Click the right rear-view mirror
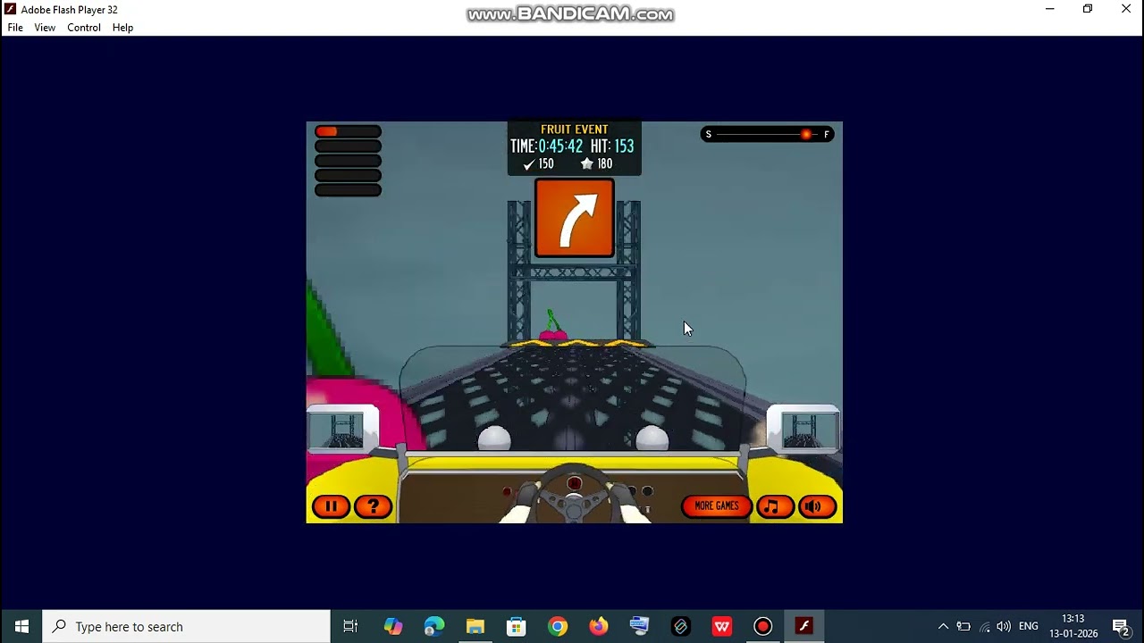The height and width of the screenshot is (643, 1144). pyautogui.click(x=803, y=430)
